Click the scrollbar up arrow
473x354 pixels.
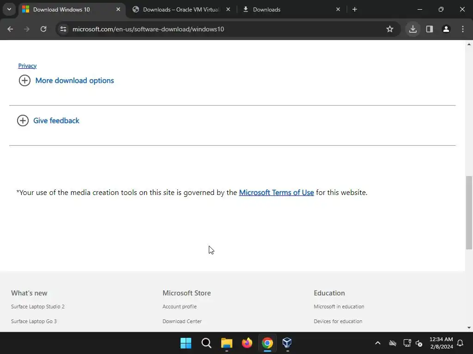469,44
